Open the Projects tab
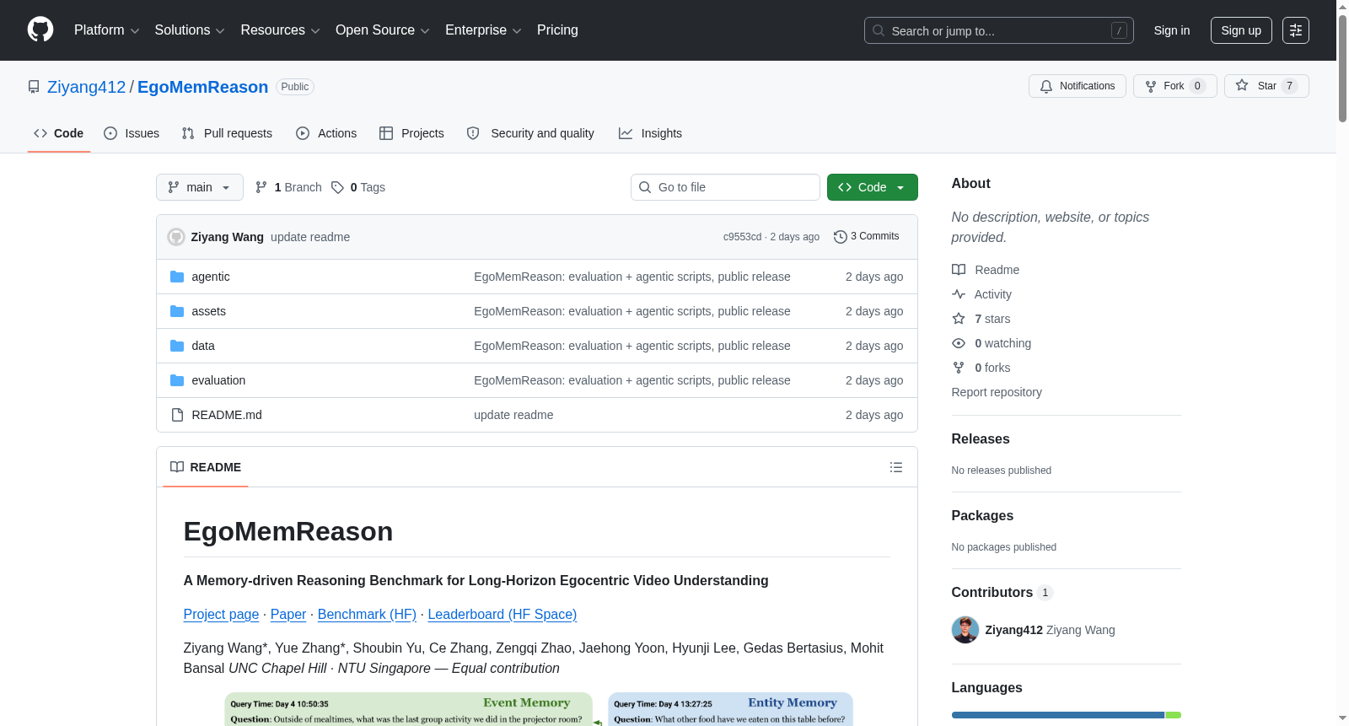Viewport: 1349px width, 726px height. click(411, 133)
